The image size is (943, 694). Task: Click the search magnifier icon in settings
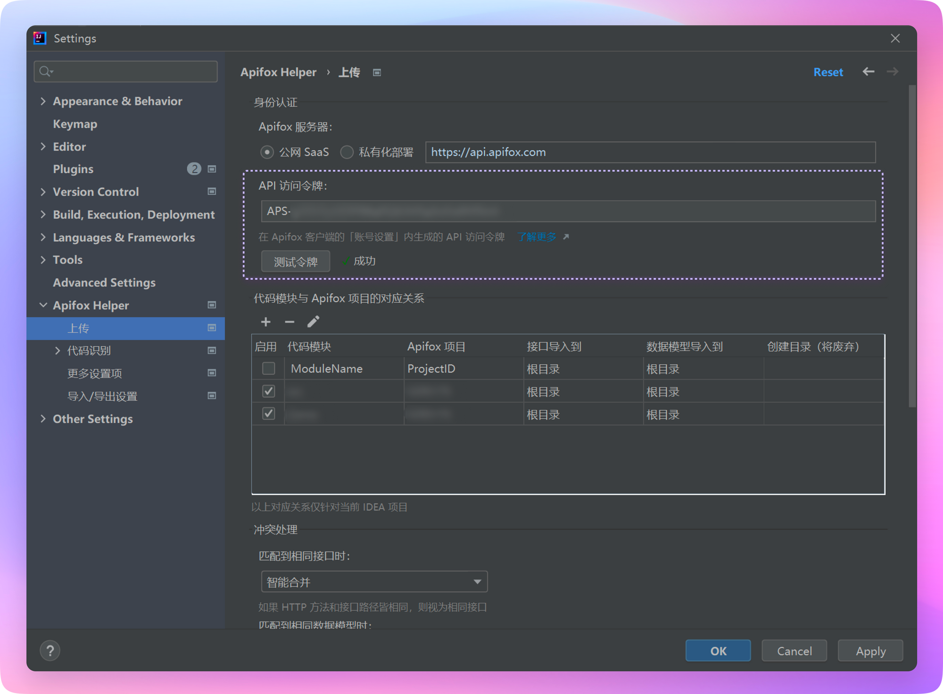[46, 71]
